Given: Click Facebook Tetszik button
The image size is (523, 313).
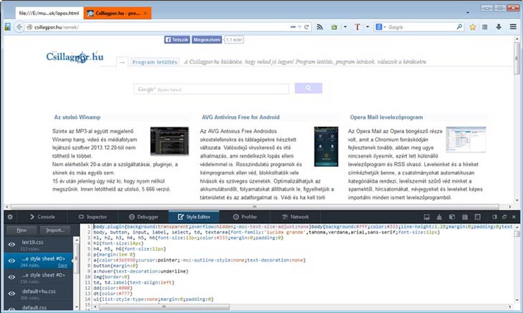Looking at the screenshot, I should [177, 39].
